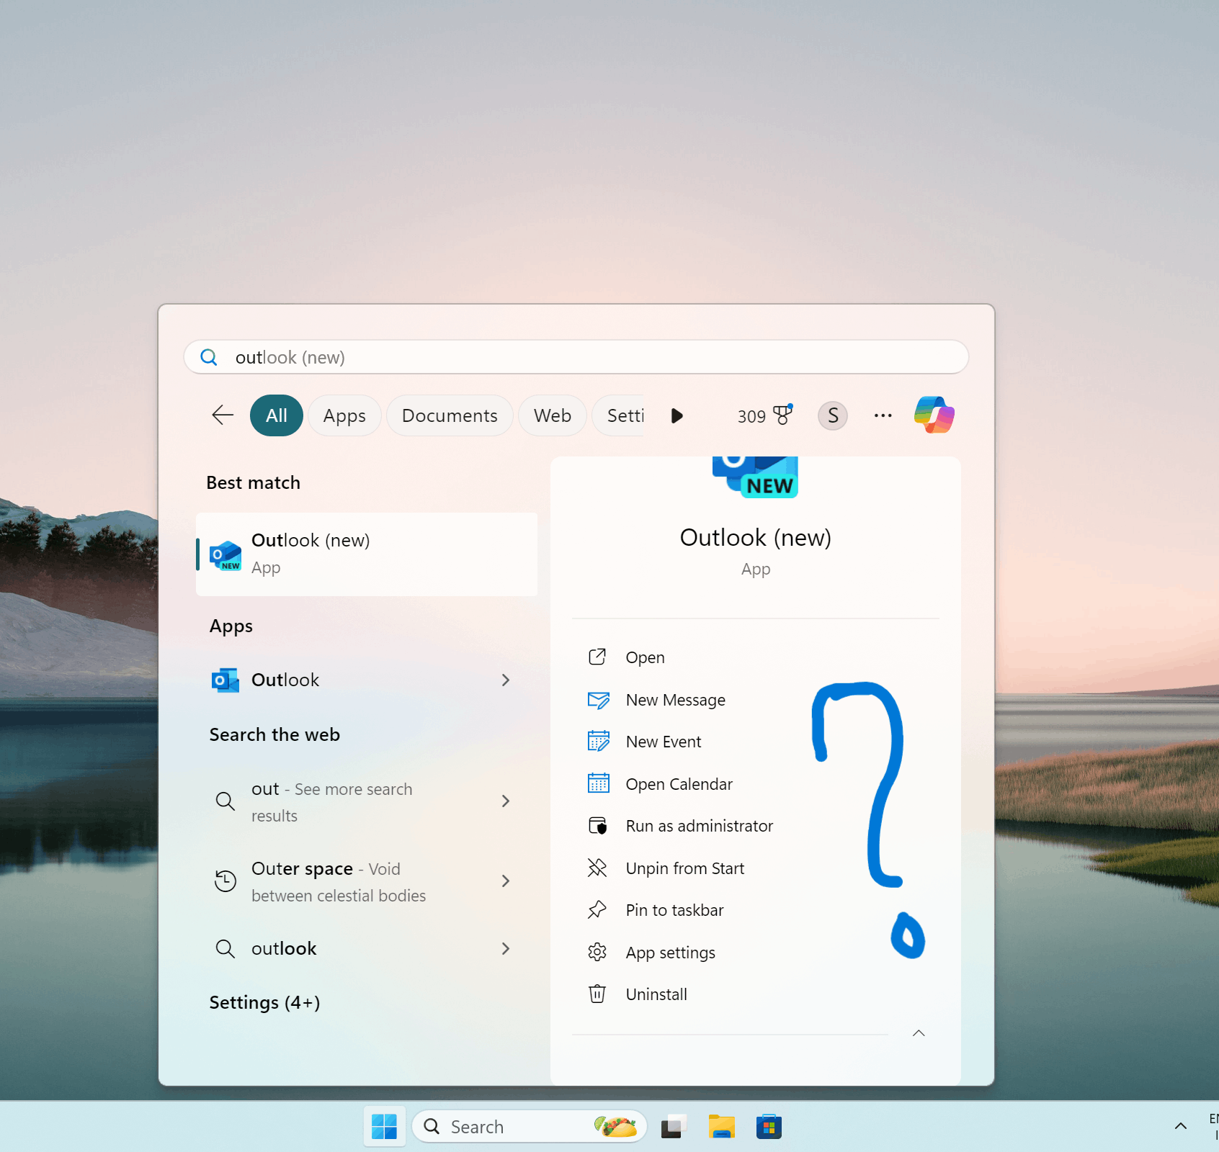Click the New Message envelope icon

[x=598, y=700]
